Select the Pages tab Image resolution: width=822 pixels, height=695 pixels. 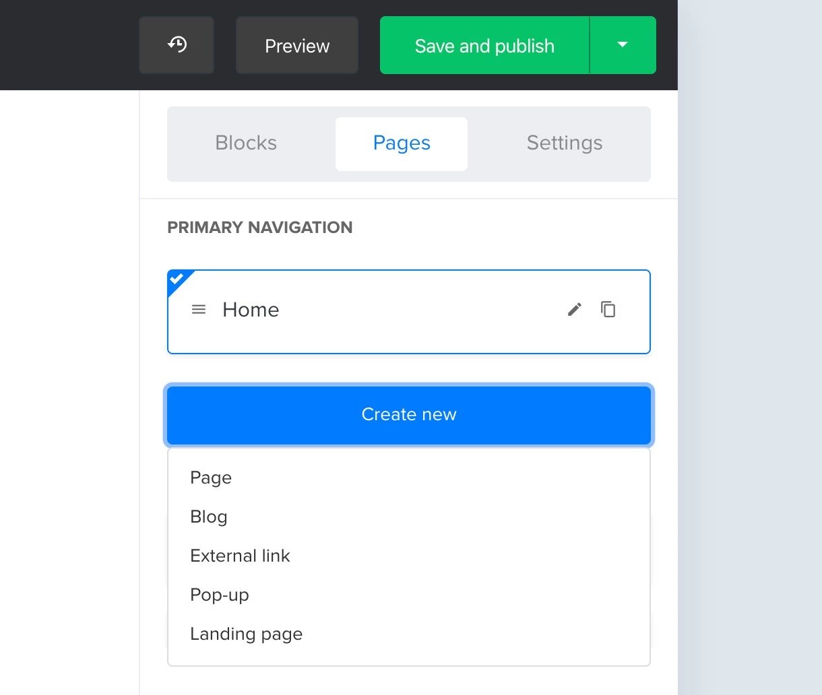pos(402,143)
